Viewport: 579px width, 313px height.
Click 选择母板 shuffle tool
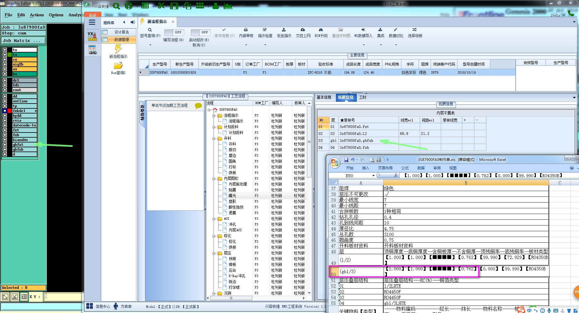pyautogui.click(x=415, y=33)
